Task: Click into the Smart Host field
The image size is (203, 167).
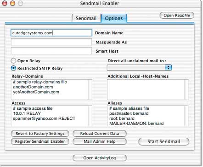Action: (x=51, y=51)
